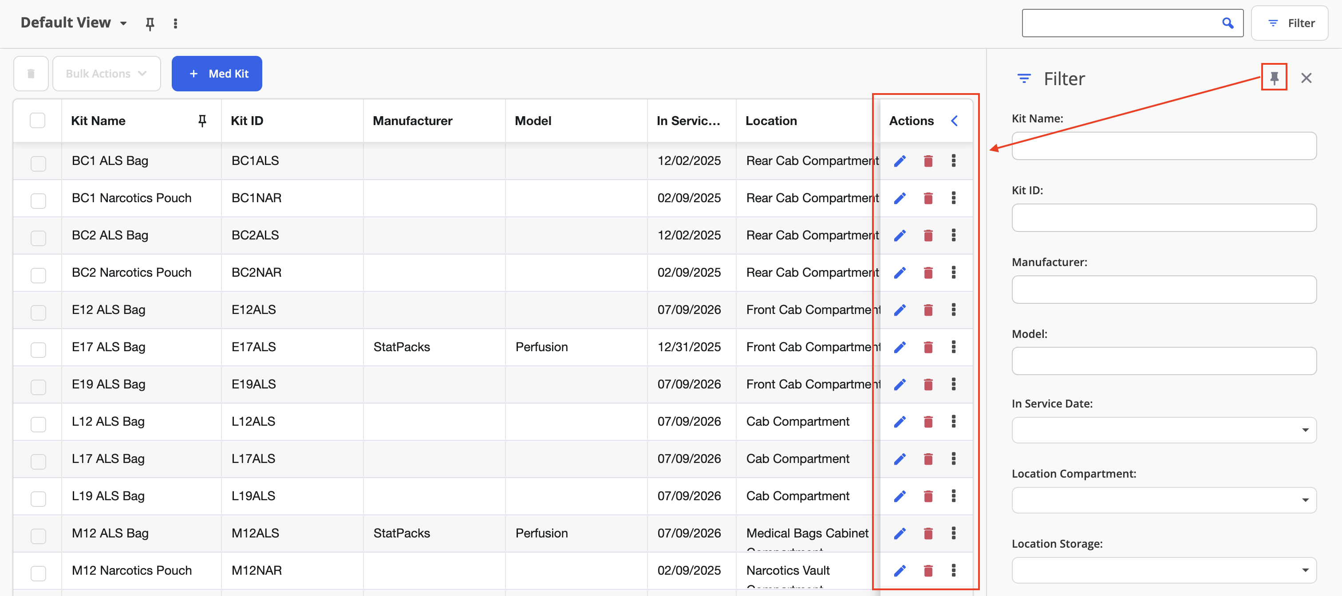Delete the L17 ALS Bag row
This screenshot has width=1342, height=596.
(928, 459)
